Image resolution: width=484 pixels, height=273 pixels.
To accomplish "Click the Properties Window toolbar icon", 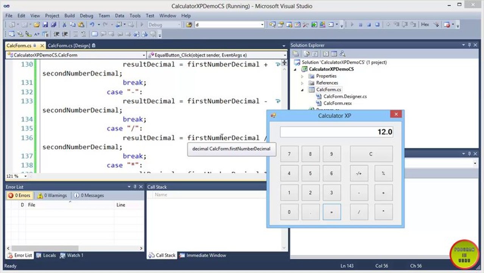I will (281, 25).
